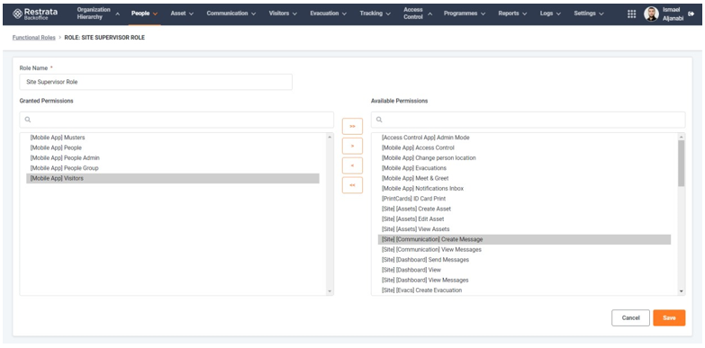Screen dimensions: 705x348
Task: Select [Mobile App] Visitors granted permission
Action: point(173,178)
